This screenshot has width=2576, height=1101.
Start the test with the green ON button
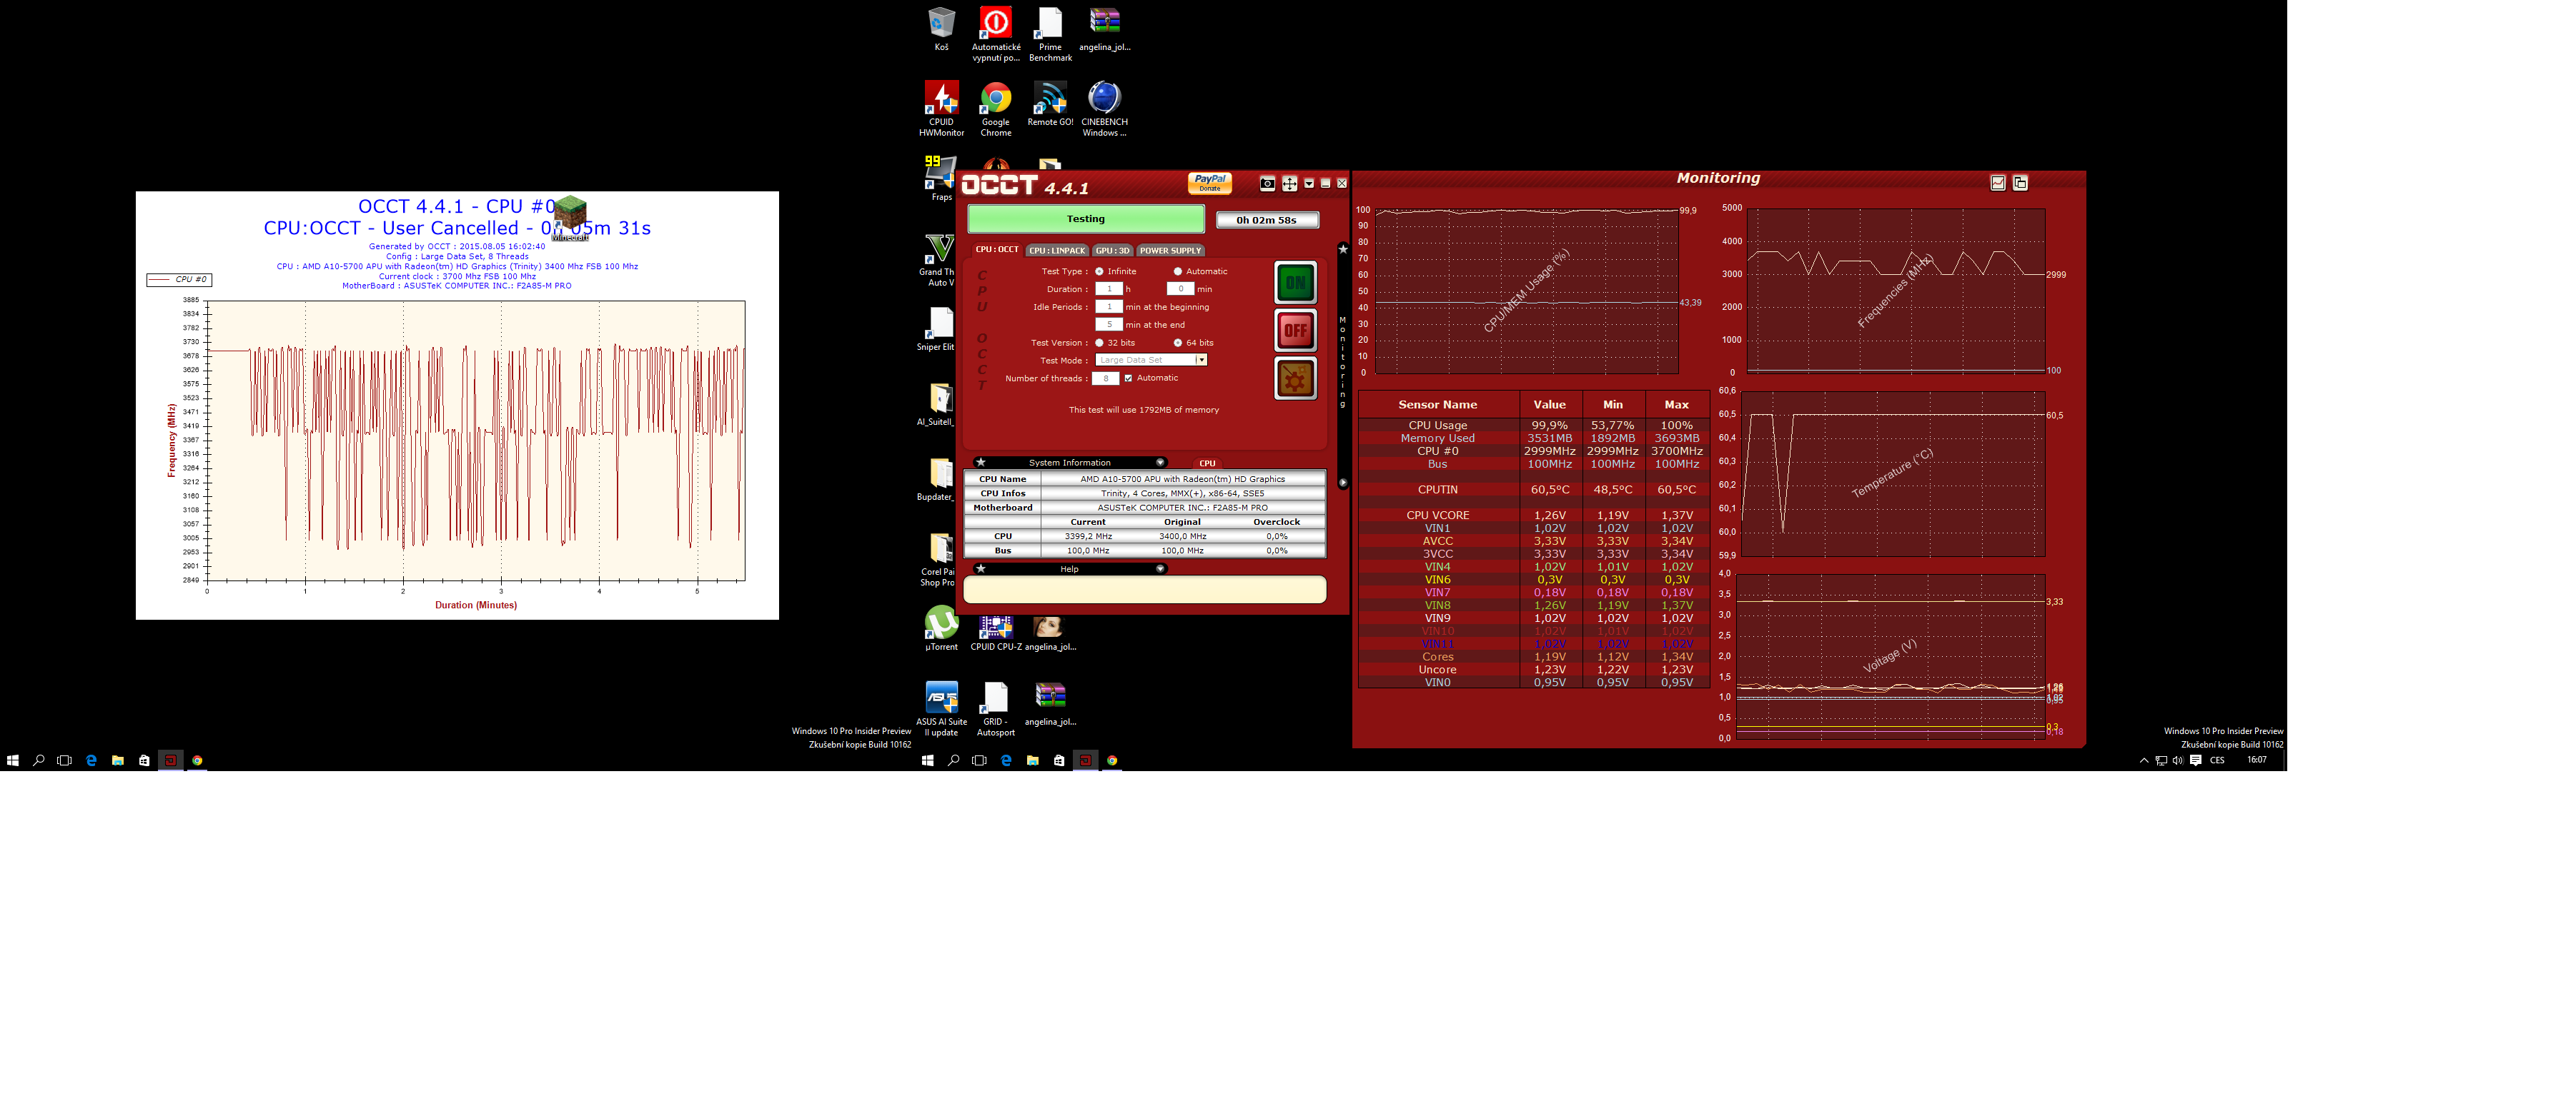(x=1295, y=283)
